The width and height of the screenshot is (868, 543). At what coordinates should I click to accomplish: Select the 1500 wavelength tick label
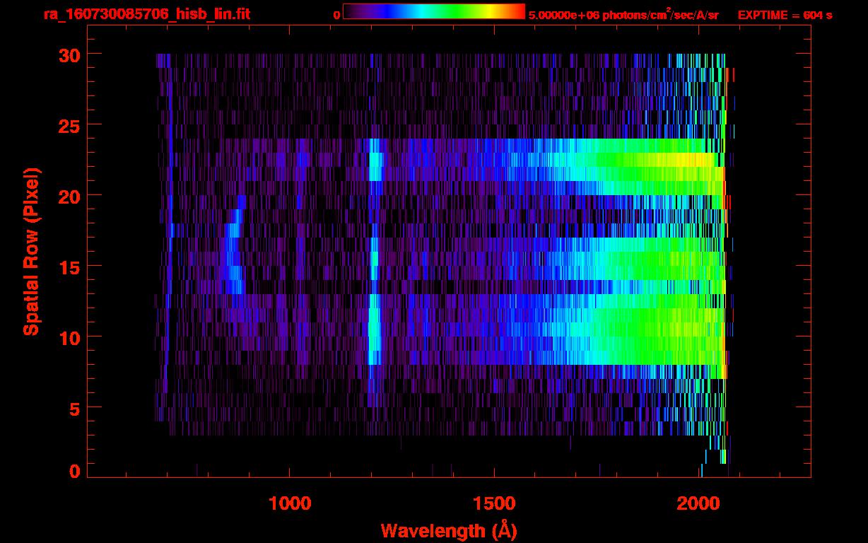click(x=495, y=503)
